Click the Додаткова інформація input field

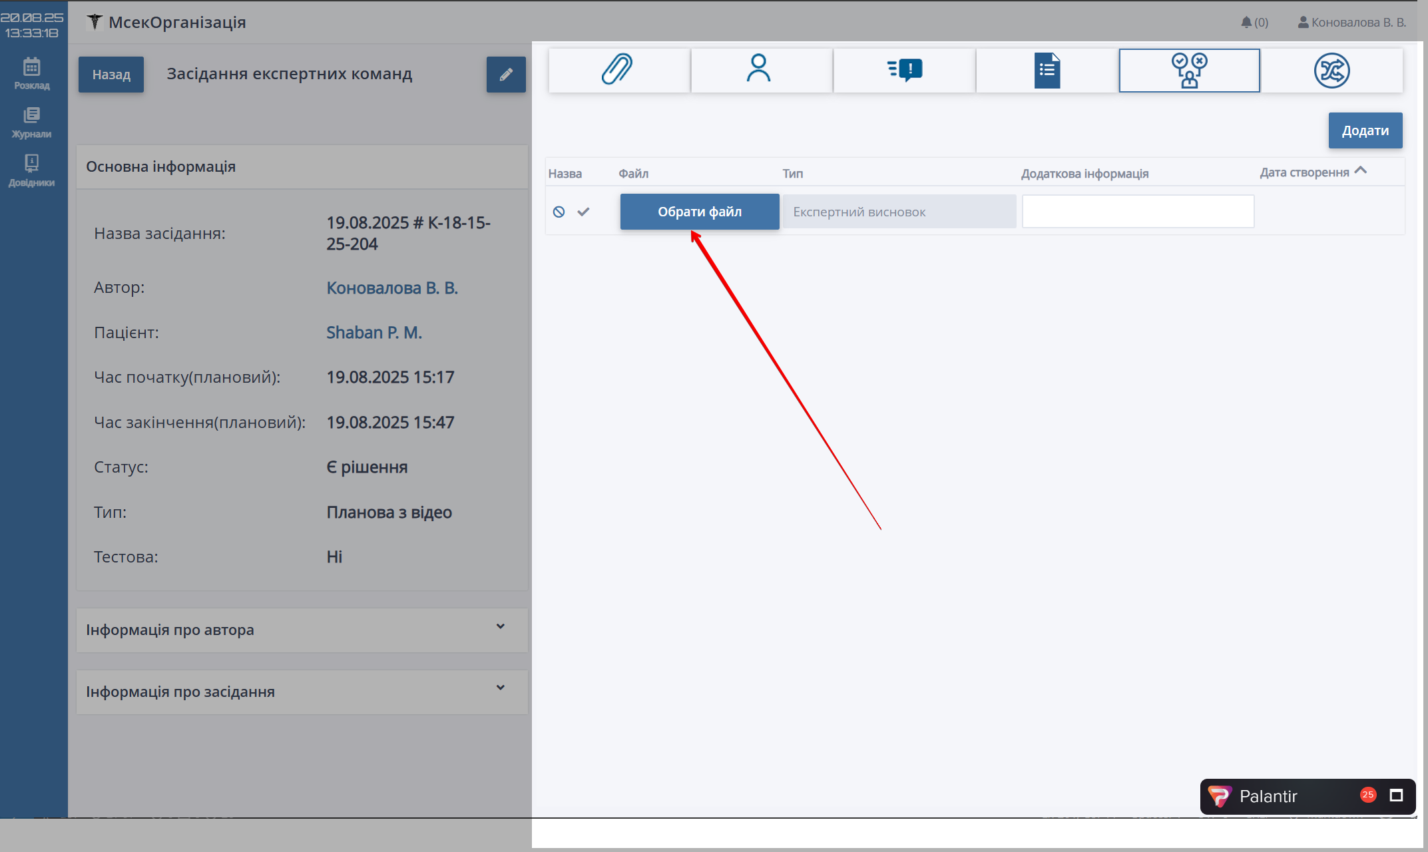pos(1138,212)
